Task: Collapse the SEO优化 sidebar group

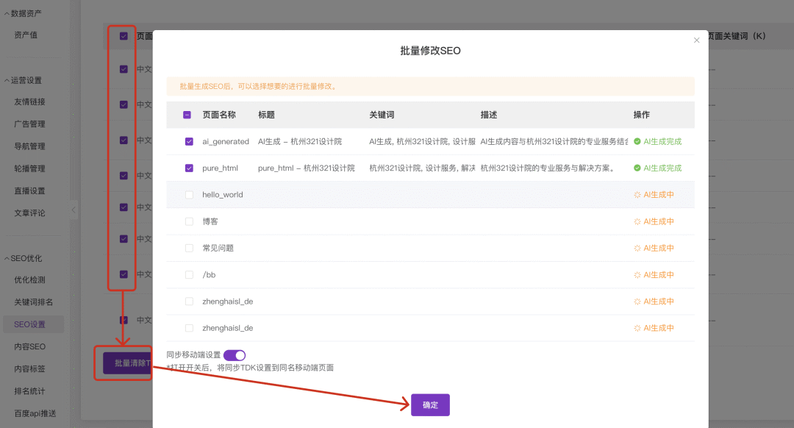Action: point(7,258)
